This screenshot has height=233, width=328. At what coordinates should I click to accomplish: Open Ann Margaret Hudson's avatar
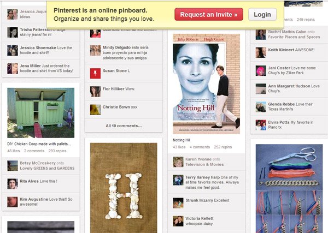pos(261,89)
